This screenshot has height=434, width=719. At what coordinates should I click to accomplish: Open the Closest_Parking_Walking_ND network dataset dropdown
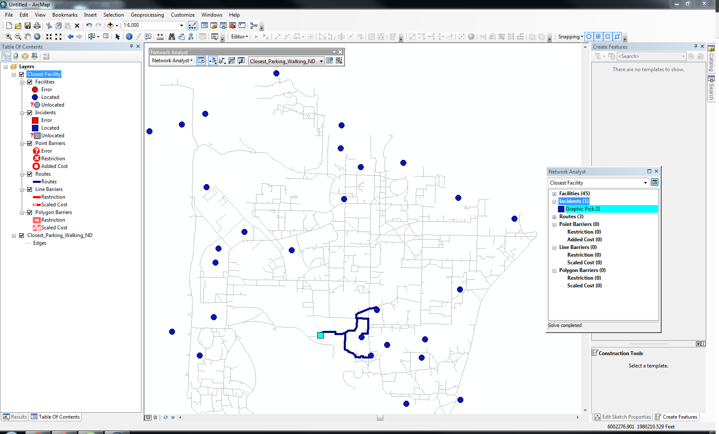[321, 61]
